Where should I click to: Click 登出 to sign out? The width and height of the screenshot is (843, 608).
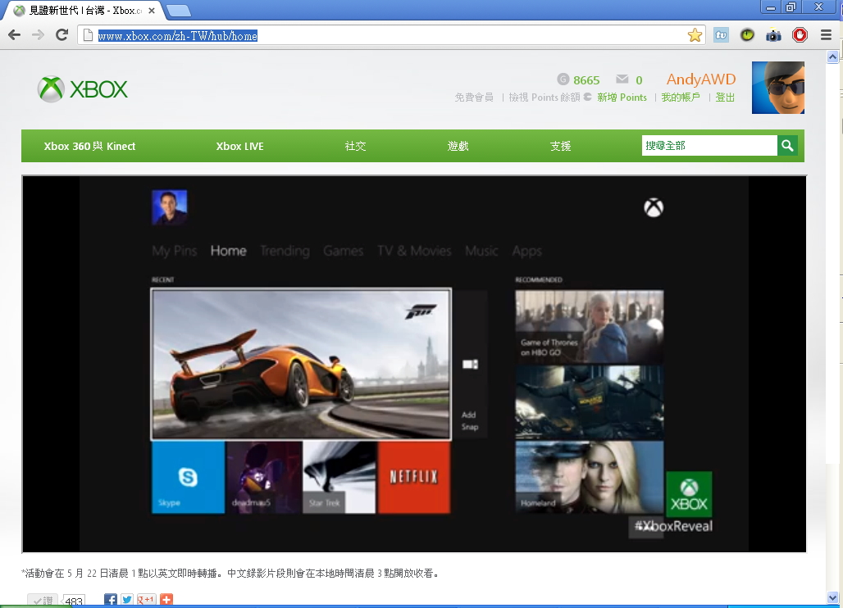tap(725, 98)
